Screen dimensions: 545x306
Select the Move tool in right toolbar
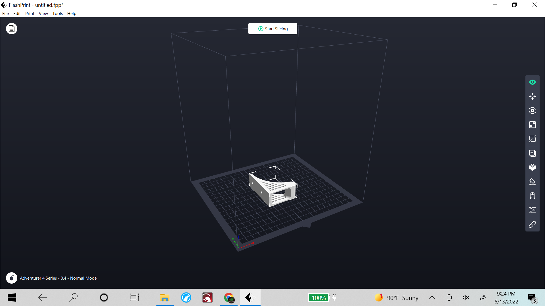532,96
